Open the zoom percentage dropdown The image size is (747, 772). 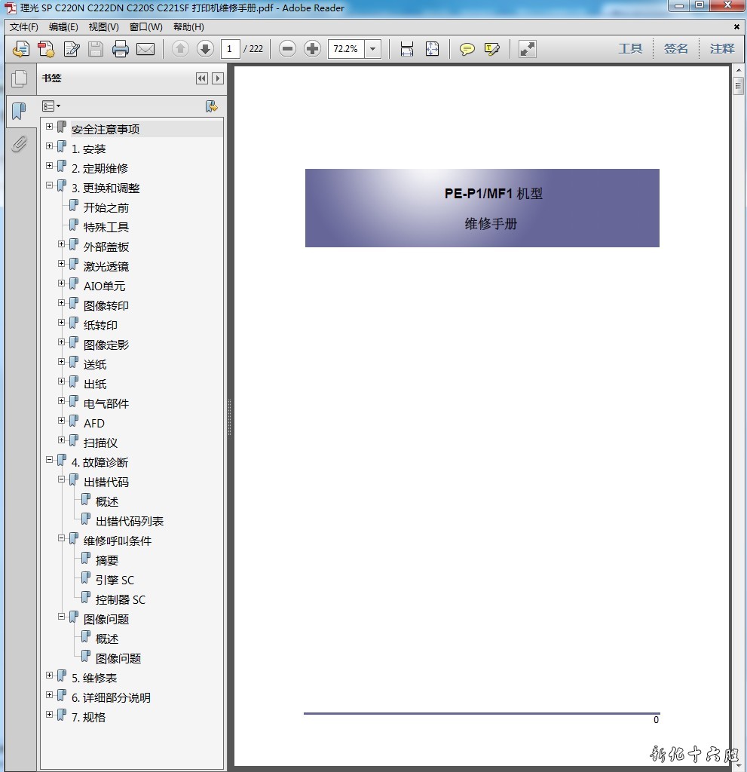click(373, 49)
